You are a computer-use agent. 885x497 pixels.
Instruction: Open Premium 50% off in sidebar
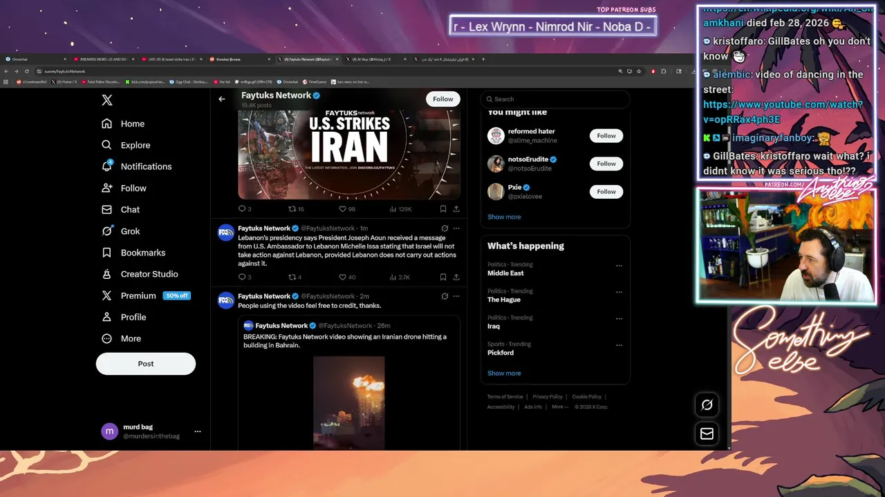click(146, 295)
